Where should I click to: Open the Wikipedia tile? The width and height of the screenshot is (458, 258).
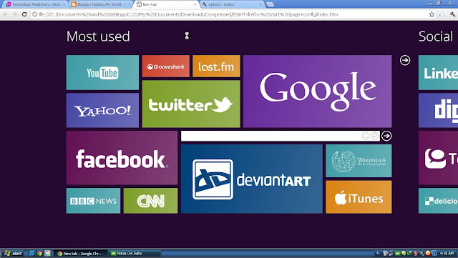[359, 161]
